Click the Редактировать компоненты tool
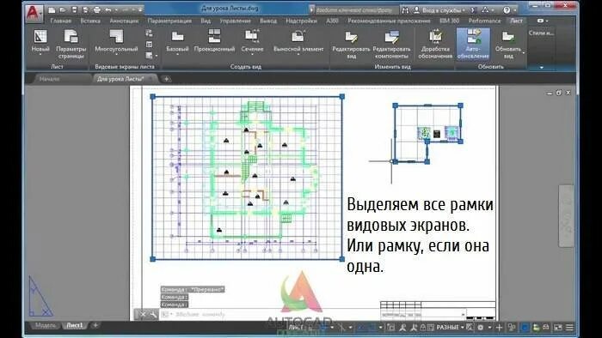 391,44
